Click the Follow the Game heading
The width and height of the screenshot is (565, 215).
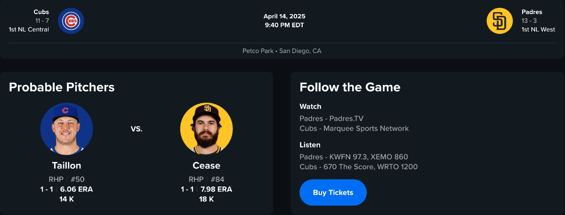[x=350, y=87]
